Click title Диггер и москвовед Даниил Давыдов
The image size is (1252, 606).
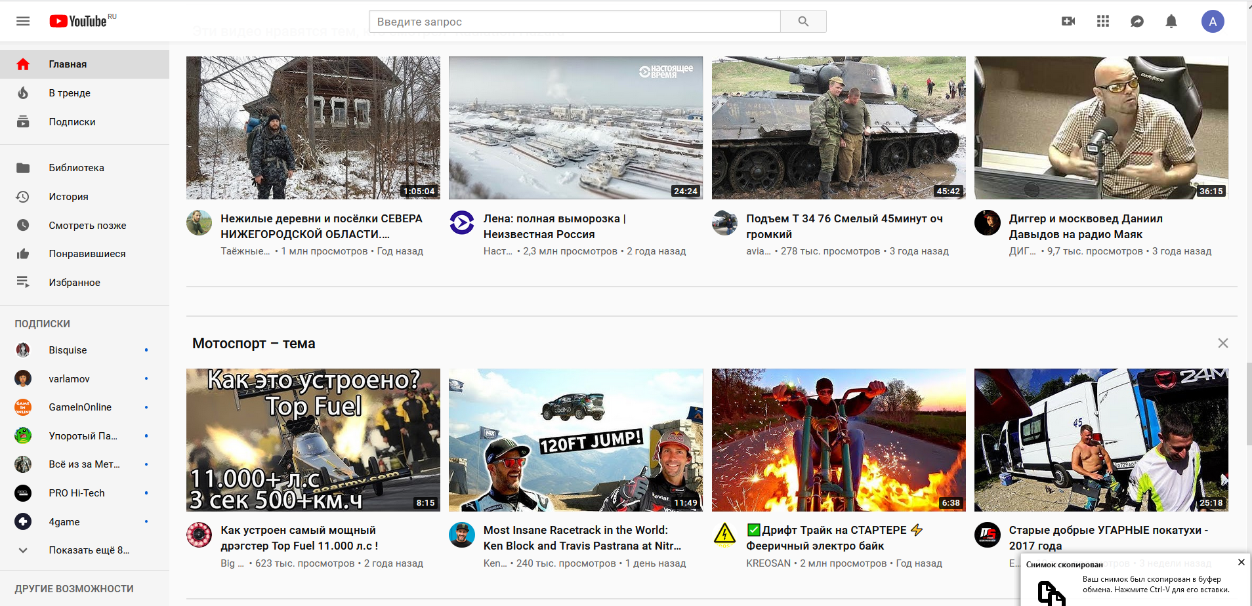1086,226
